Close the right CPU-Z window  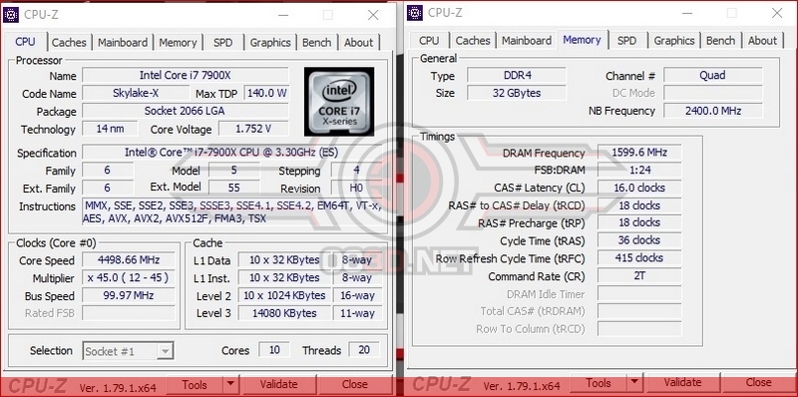click(x=777, y=13)
